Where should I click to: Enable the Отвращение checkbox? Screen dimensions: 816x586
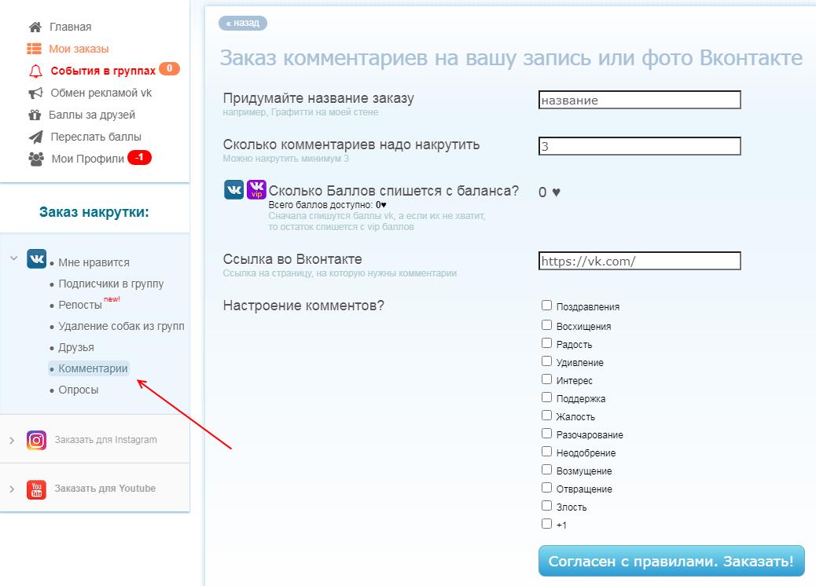546,488
